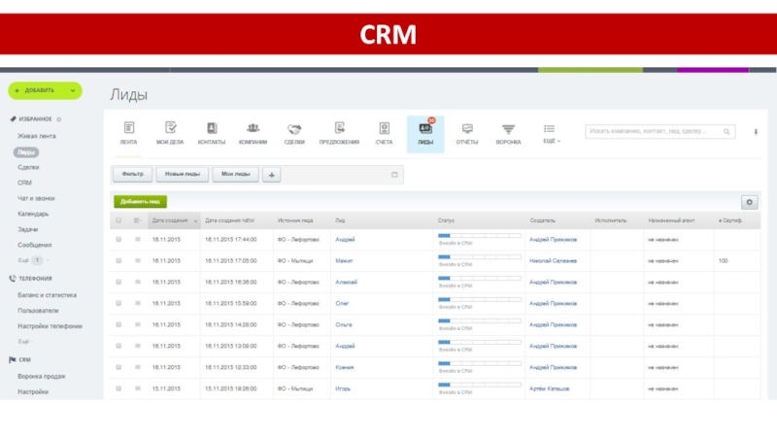Image resolution: width=777 pixels, height=437 pixels.
Task: Open the Лента feed icon
Action: 128,129
